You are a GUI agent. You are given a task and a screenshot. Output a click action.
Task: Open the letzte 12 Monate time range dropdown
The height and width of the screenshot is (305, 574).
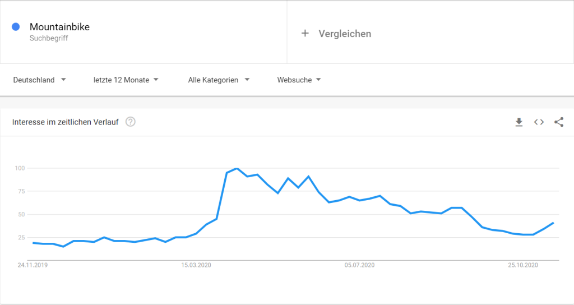(x=126, y=80)
